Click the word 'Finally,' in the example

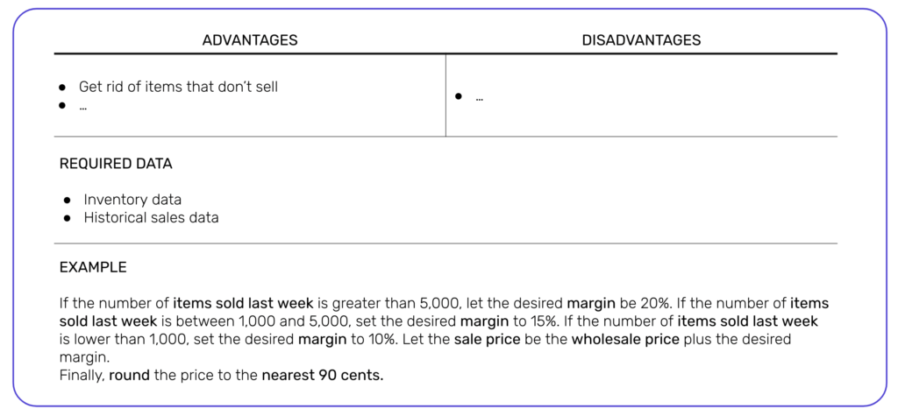tap(82, 376)
